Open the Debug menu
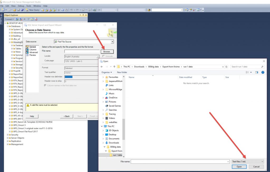The image size is (270, 172). [x=21, y=6]
